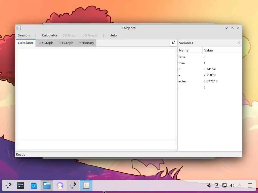Viewport: 258px width, 193px height.
Task: Select KAlgebra sigma entry in the taskbar
Action: pos(86,185)
